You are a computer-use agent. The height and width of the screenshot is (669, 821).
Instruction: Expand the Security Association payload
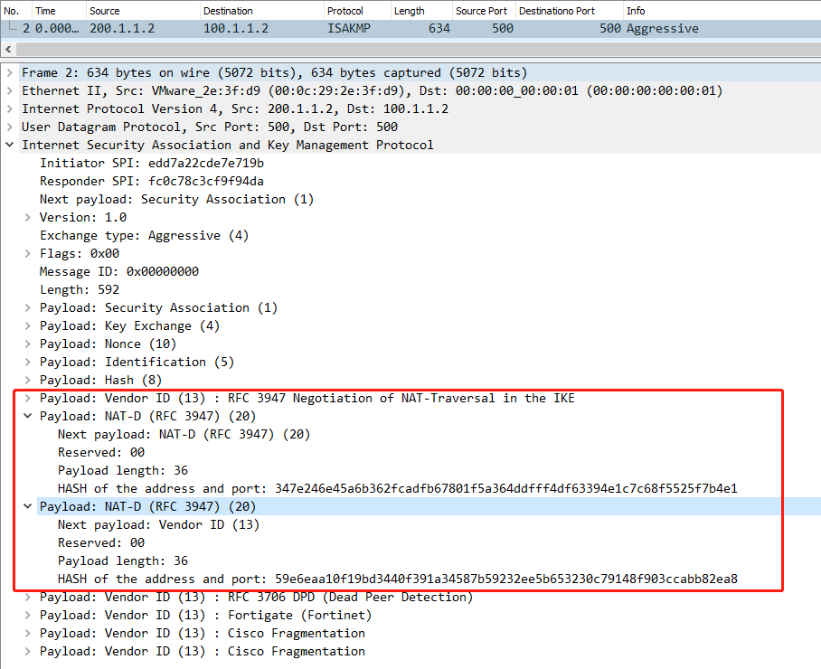[28, 307]
